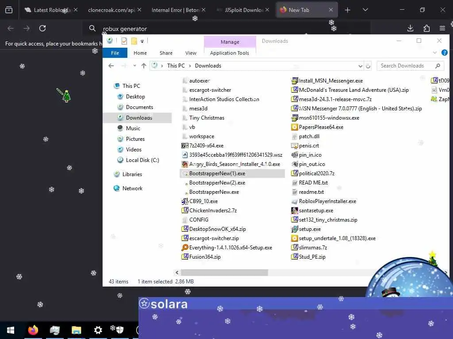Open Customize Quick Access Toolbar dropdown
Image resolution: width=453 pixels, height=339 pixels.
pyautogui.click(x=142, y=41)
